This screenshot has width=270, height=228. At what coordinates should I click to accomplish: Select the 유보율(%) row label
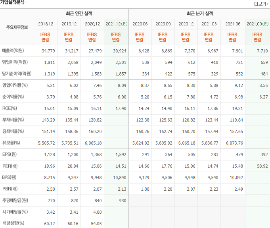pyautogui.click(x=11, y=143)
